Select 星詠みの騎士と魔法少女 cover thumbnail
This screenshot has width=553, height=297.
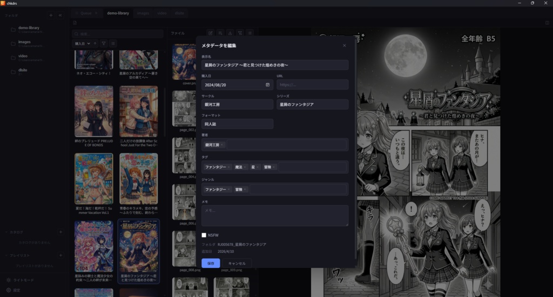(94, 247)
